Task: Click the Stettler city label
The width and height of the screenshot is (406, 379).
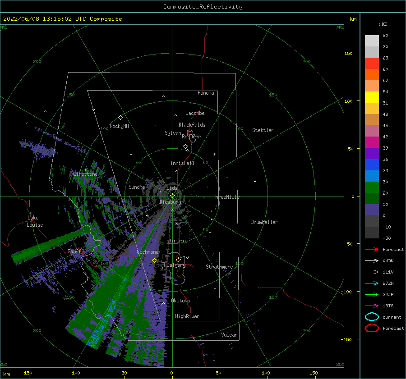Action: coord(263,130)
